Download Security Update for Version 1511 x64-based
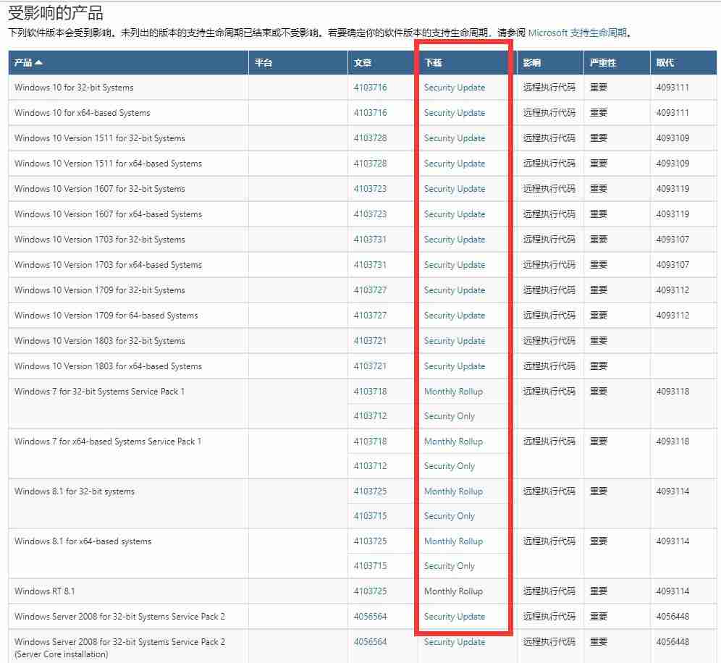This screenshot has height=663, width=721. click(455, 164)
